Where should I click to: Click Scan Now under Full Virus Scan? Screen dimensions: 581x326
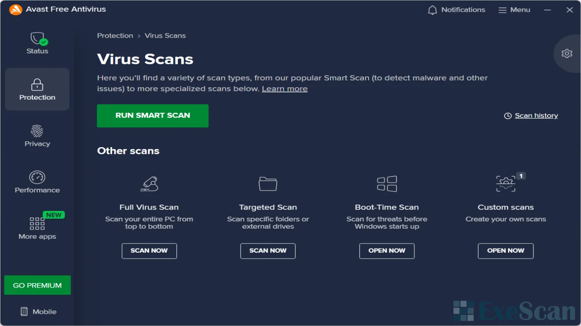point(149,251)
